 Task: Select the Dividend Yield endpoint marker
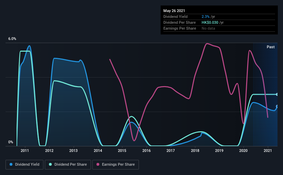point(277,106)
